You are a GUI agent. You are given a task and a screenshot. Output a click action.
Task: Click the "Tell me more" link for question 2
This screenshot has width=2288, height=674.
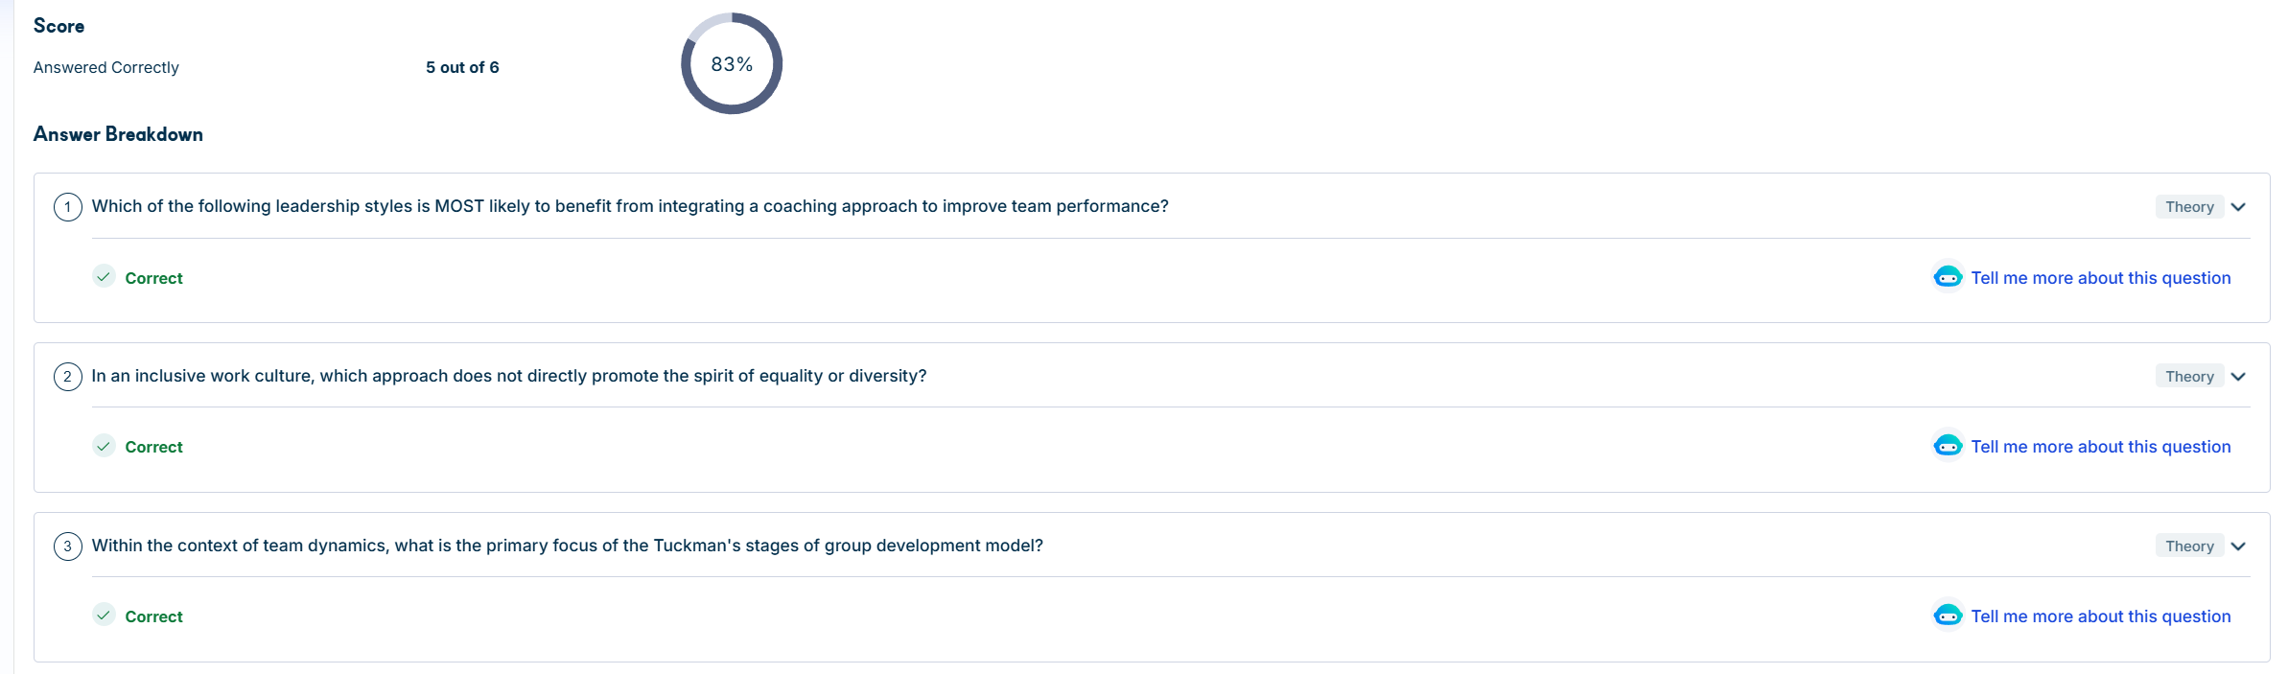(x=2100, y=447)
